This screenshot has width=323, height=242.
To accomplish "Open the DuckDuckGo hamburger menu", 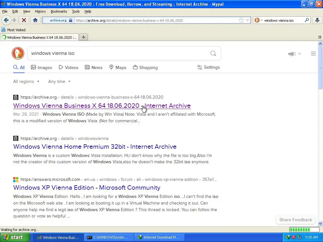I will click(x=313, y=54).
